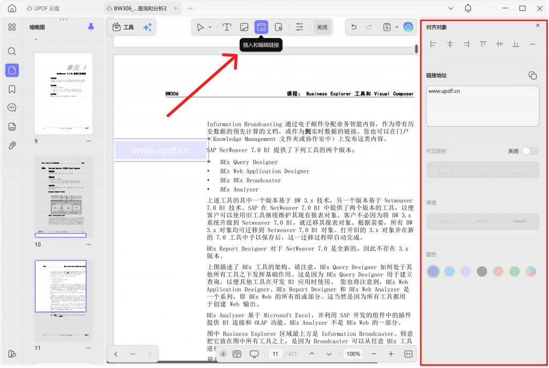Open the comments sidebar icon
The width and height of the screenshot is (549, 368).
click(12, 108)
